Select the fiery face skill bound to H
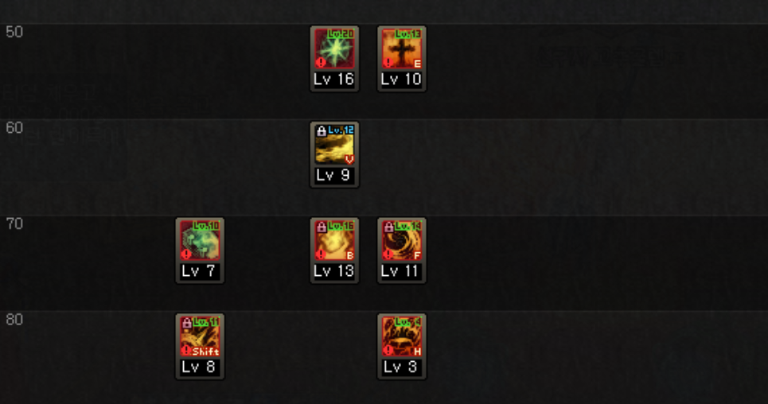Image resolution: width=768 pixels, height=404 pixels. click(402, 336)
